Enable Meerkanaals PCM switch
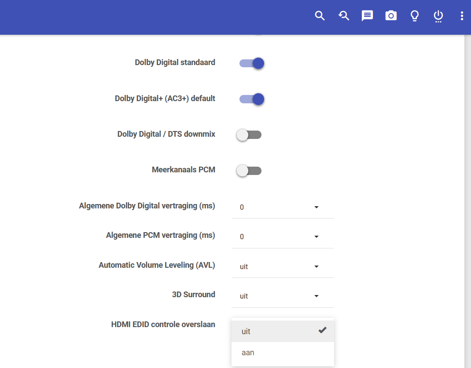471x368 pixels. click(249, 171)
